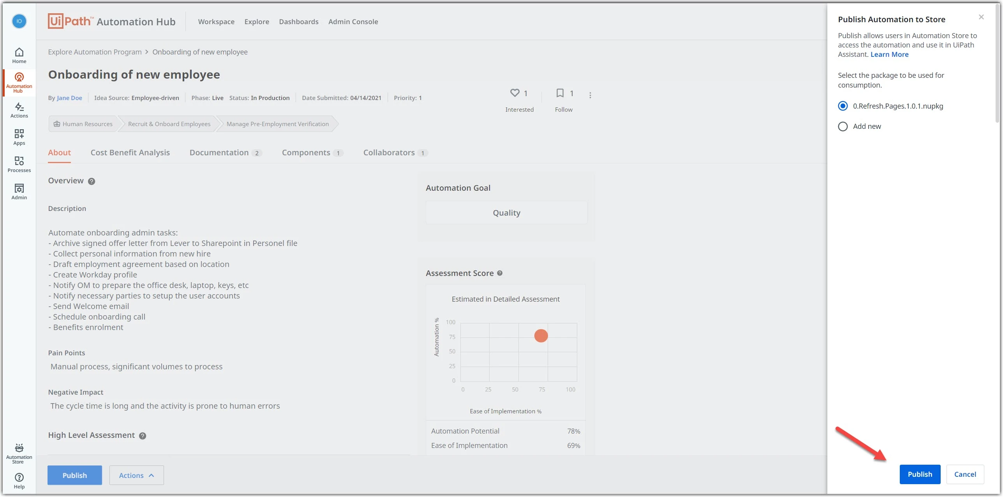
Task: Switch to the Collaborators tab
Action: 395,153
